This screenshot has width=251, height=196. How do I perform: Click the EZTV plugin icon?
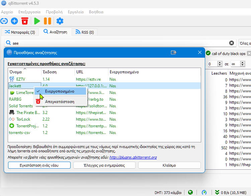point(12,79)
